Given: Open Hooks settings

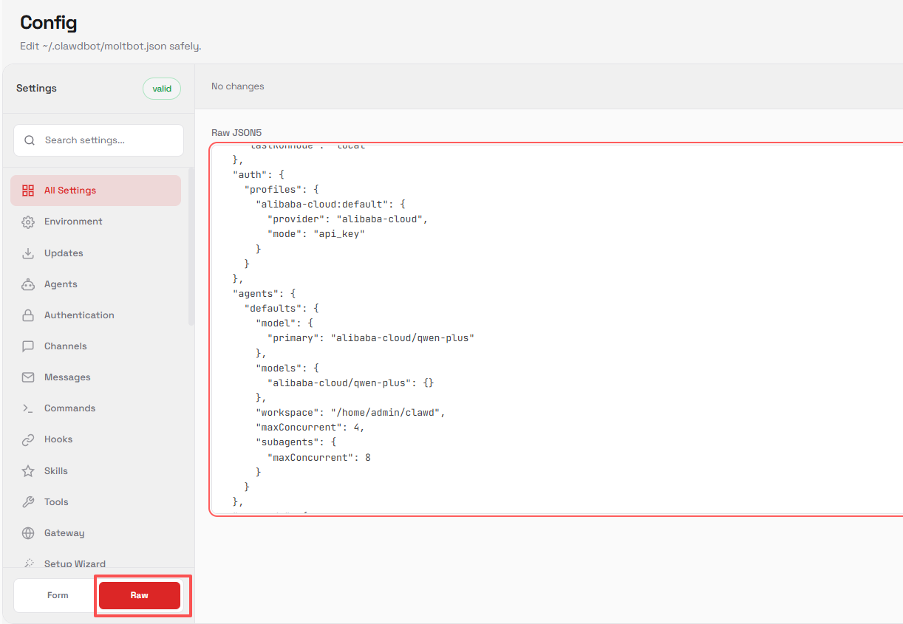Looking at the screenshot, I should click(95, 439).
